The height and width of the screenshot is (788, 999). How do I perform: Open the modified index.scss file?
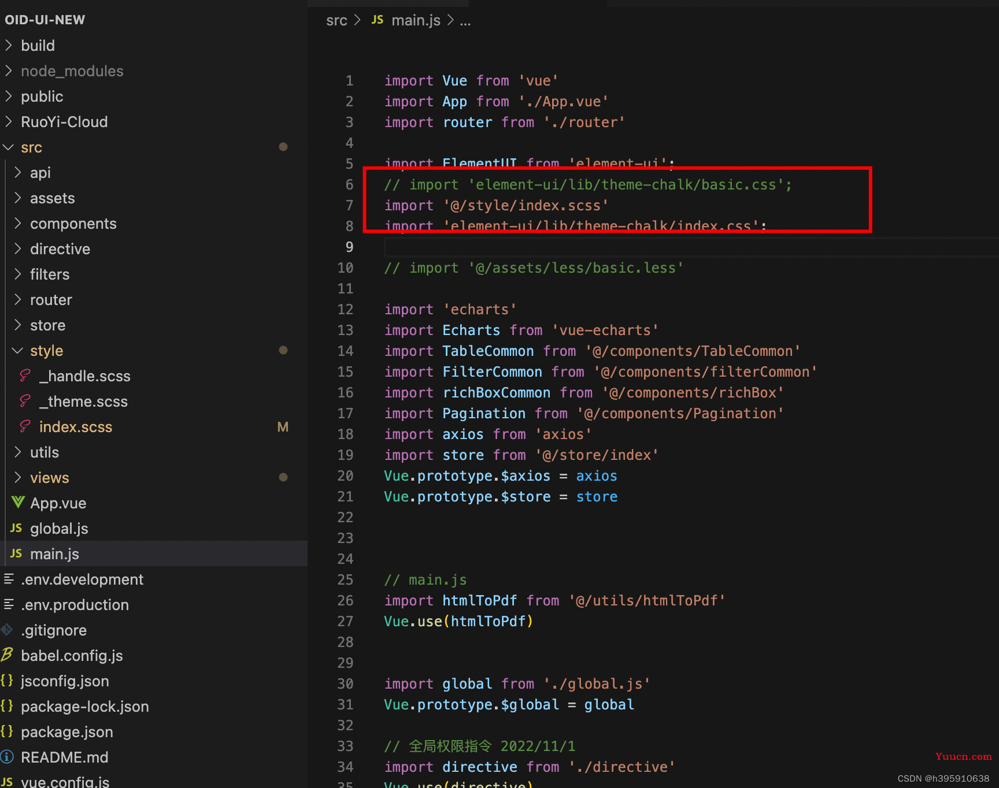coord(76,427)
